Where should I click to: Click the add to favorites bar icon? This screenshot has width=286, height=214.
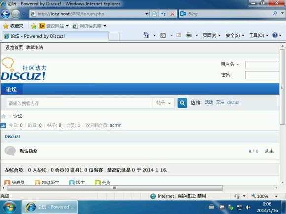tap(34, 26)
